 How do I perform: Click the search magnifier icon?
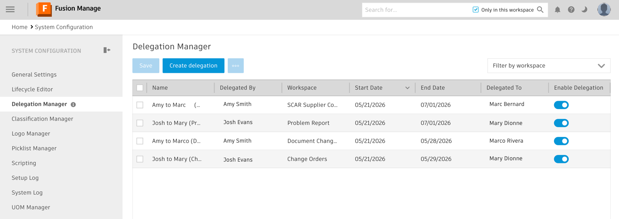[x=540, y=10]
